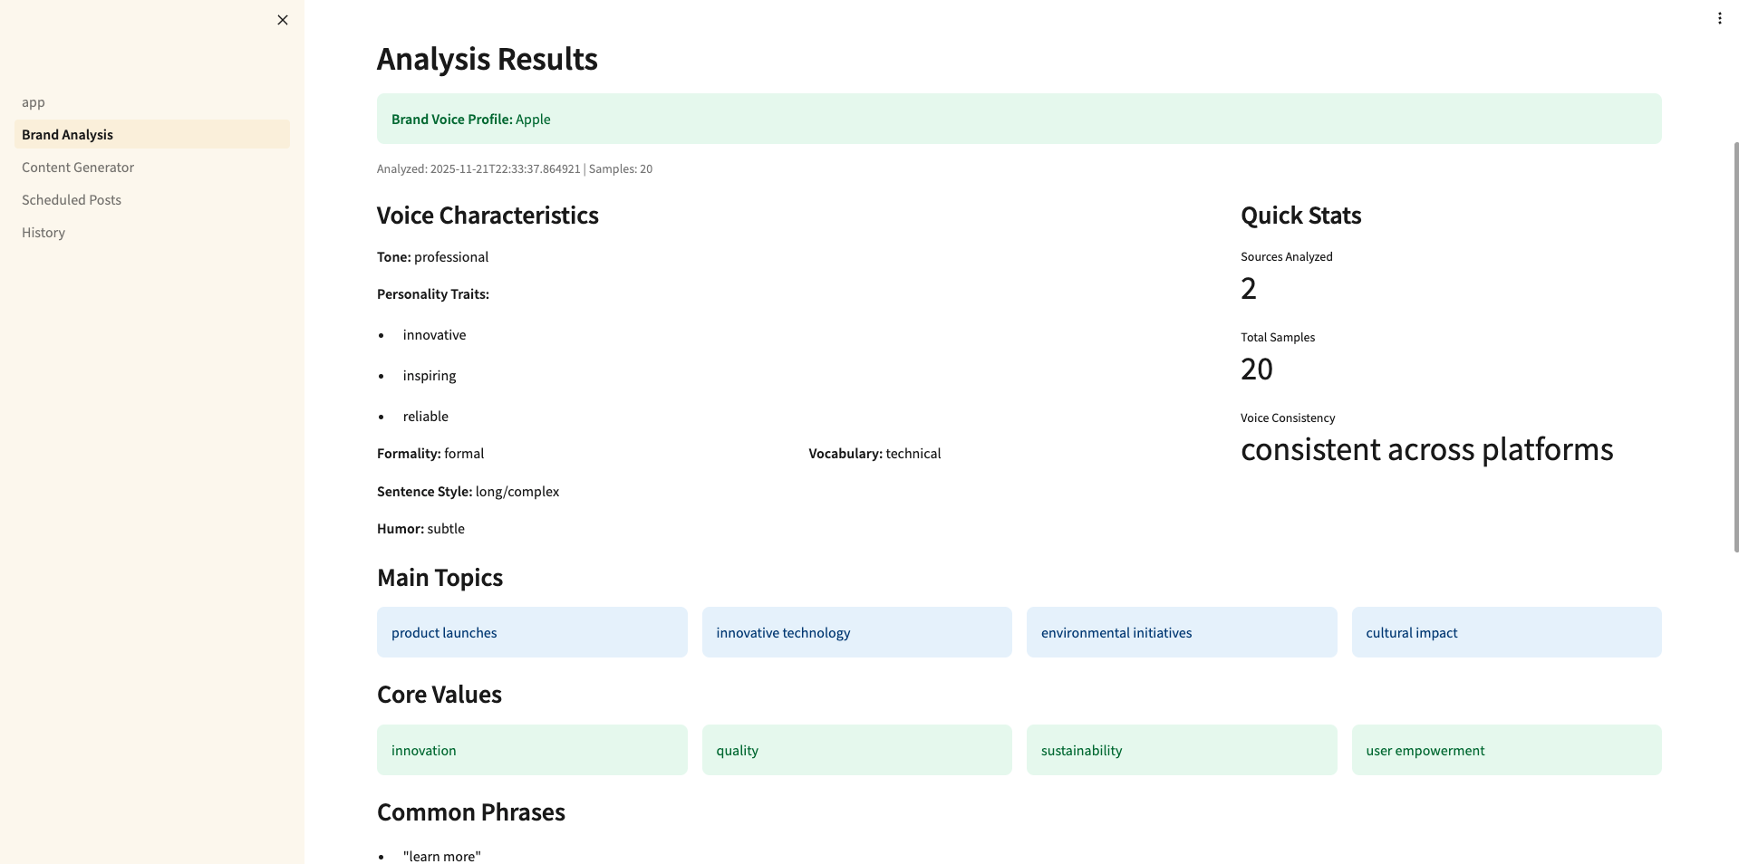Open the app page in sidebar

coord(34,102)
